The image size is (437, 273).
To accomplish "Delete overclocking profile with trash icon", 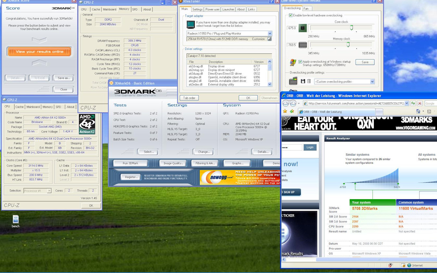I will tap(309, 81).
